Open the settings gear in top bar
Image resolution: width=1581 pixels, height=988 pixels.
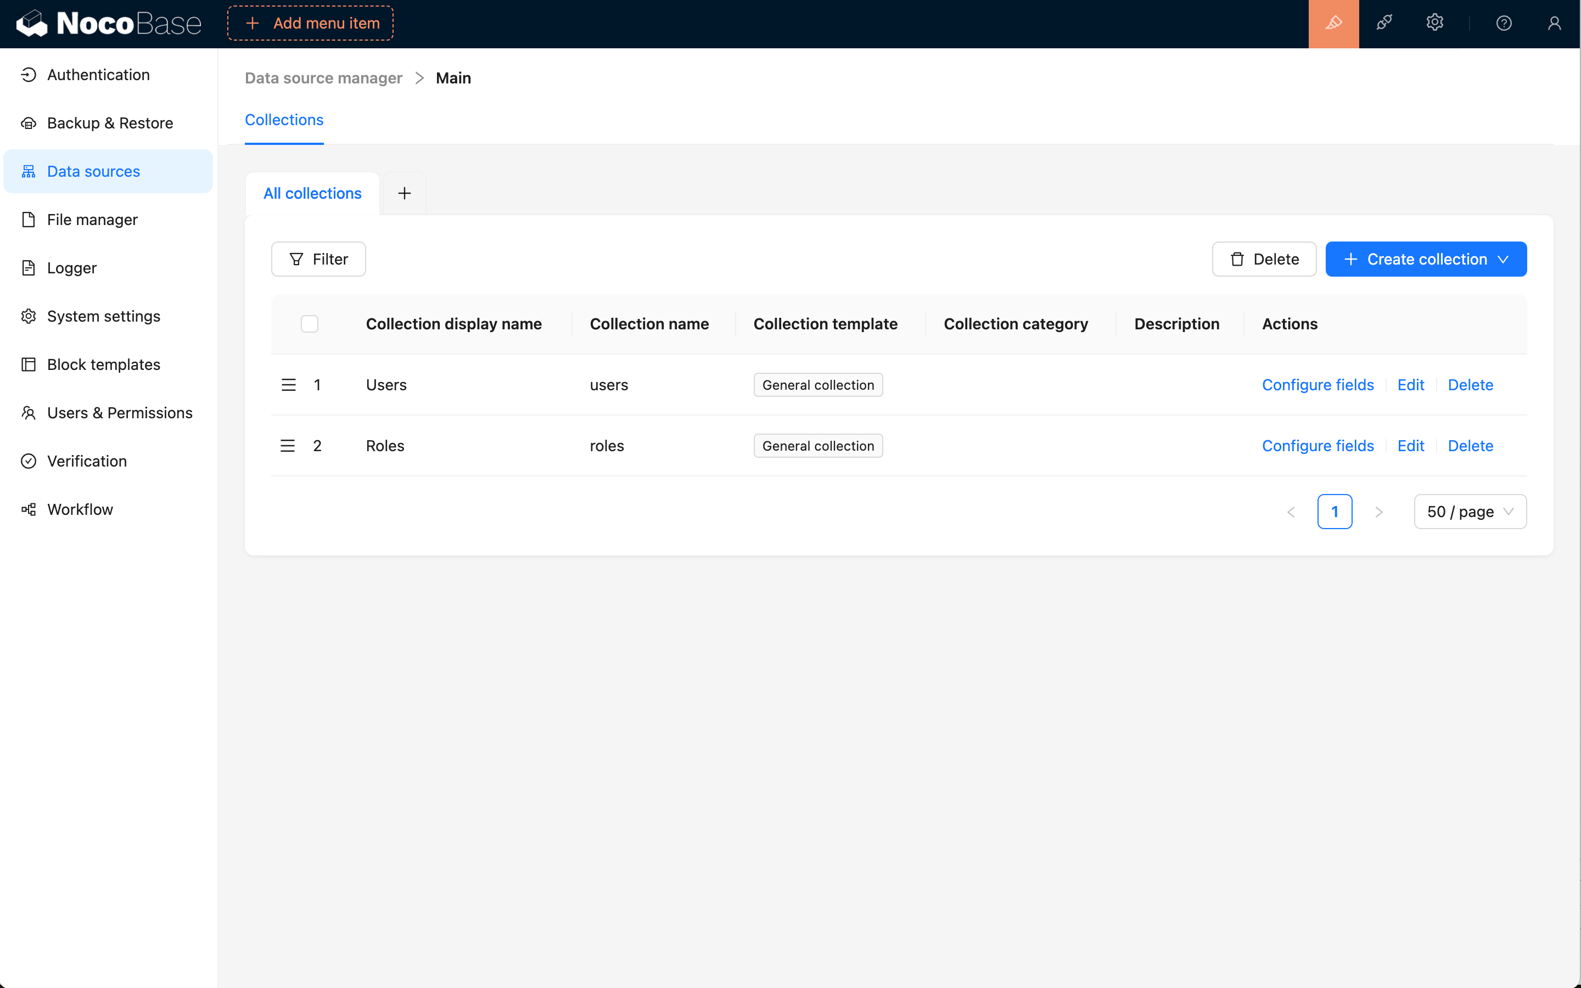click(x=1434, y=24)
